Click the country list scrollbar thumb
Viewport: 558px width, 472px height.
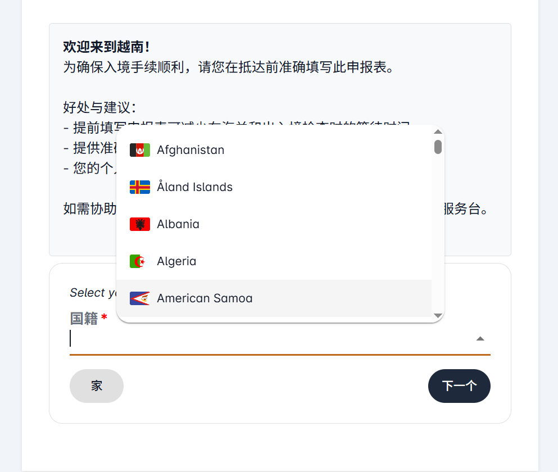[438, 147]
